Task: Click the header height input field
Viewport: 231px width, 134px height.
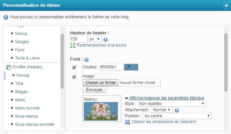Action: click(x=79, y=39)
